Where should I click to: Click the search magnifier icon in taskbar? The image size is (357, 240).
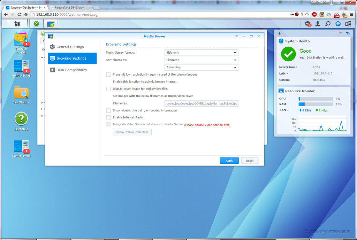click(328, 24)
